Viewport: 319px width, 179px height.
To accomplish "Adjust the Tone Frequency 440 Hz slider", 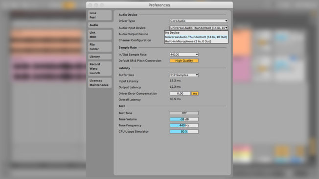I will coord(184,125).
